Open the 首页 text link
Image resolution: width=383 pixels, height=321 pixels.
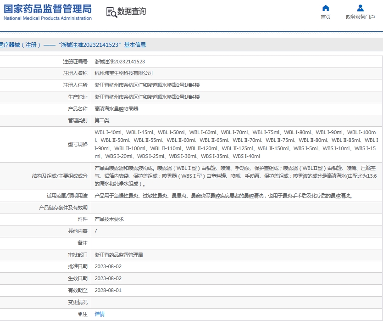click(x=326, y=17)
